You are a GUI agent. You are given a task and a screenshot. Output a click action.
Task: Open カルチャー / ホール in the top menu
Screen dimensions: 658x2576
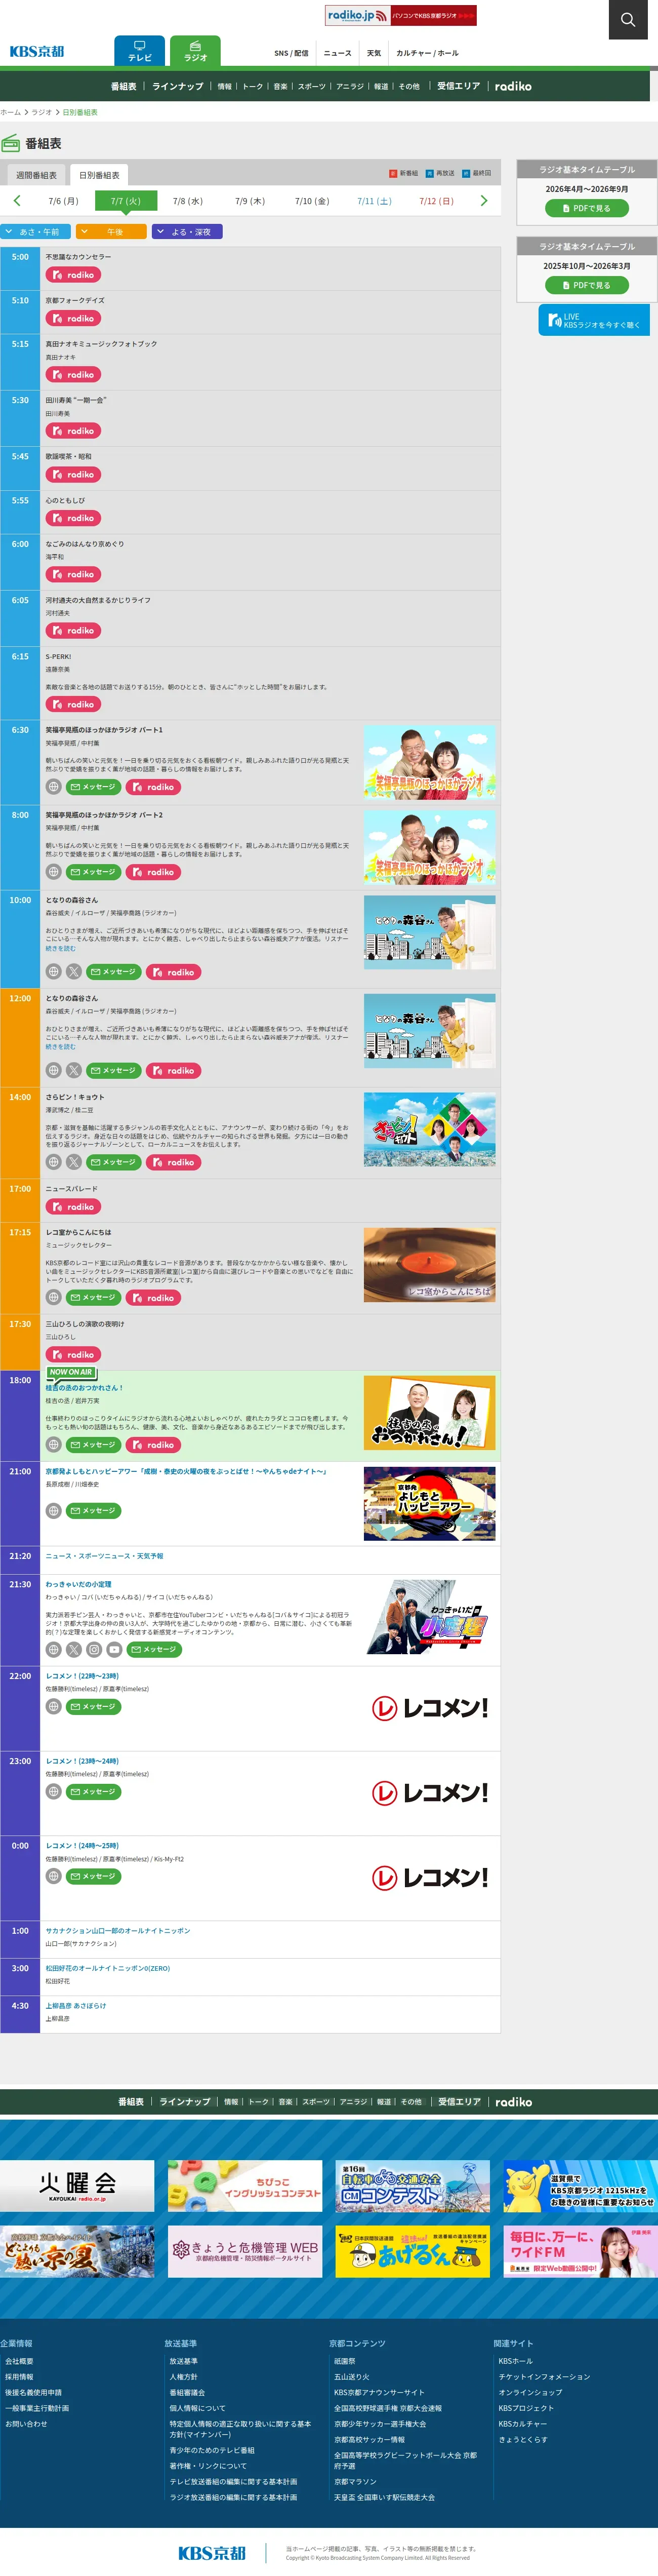click(x=427, y=53)
